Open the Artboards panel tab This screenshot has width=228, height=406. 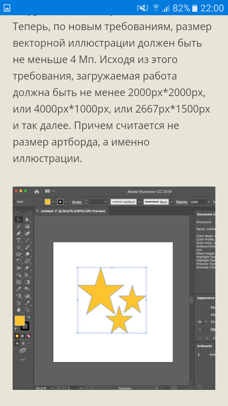[x=205, y=346]
